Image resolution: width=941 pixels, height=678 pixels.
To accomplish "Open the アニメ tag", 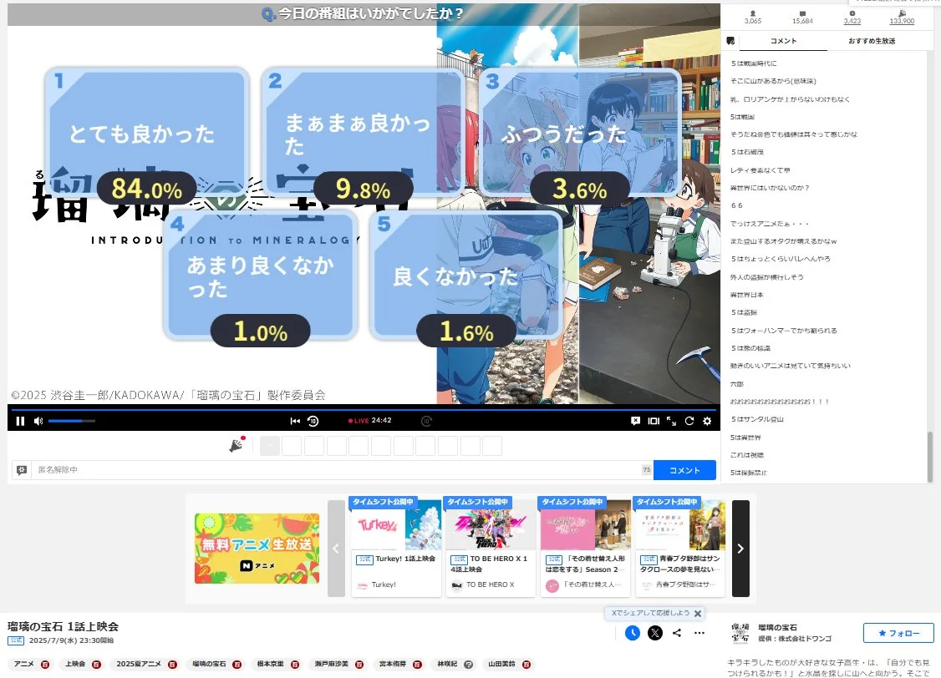I will tap(24, 664).
